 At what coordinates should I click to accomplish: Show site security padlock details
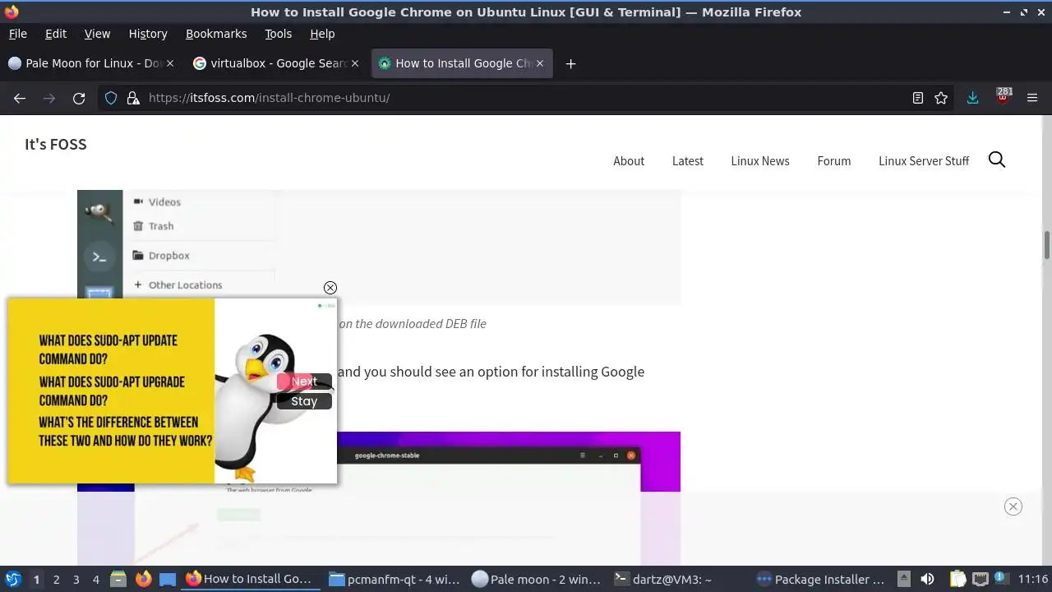click(132, 98)
